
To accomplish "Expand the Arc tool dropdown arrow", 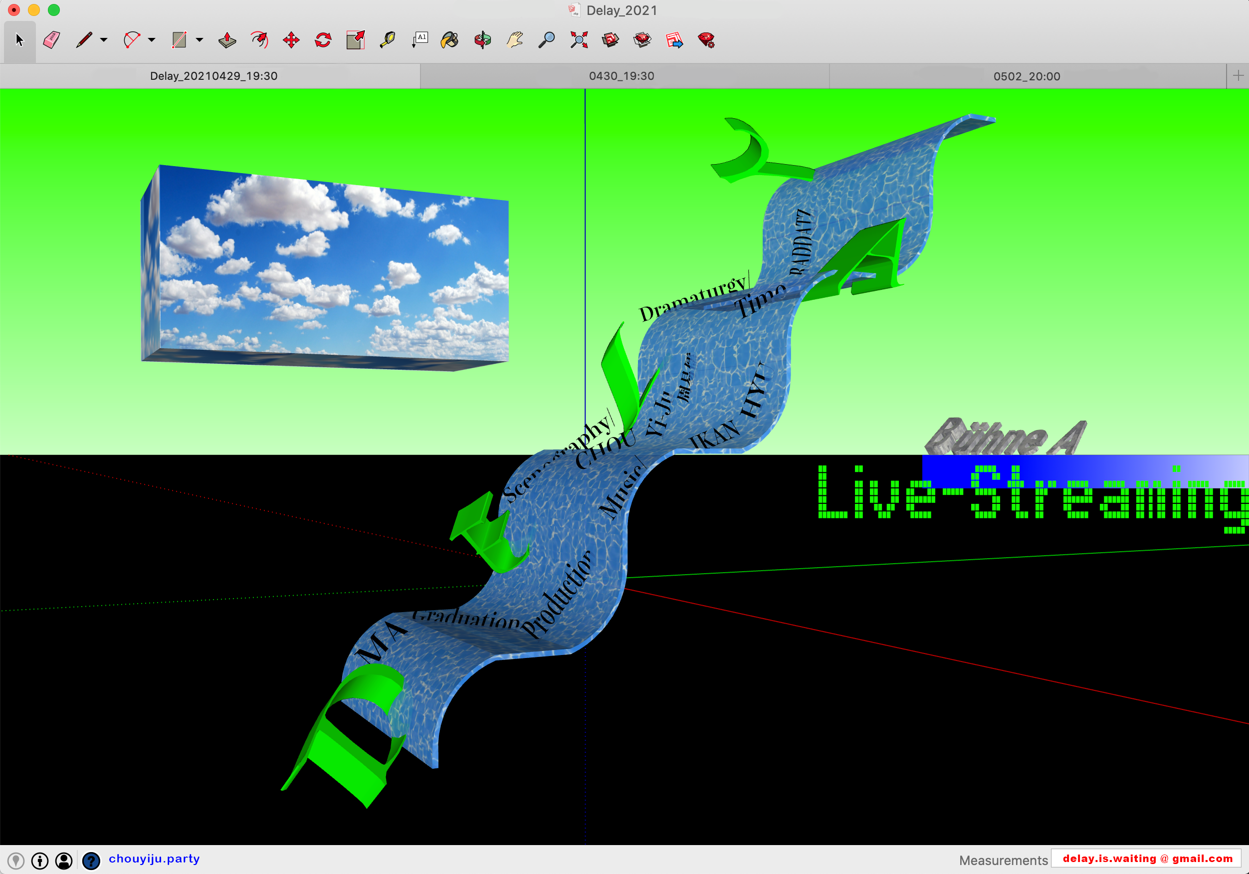I will tap(152, 40).
